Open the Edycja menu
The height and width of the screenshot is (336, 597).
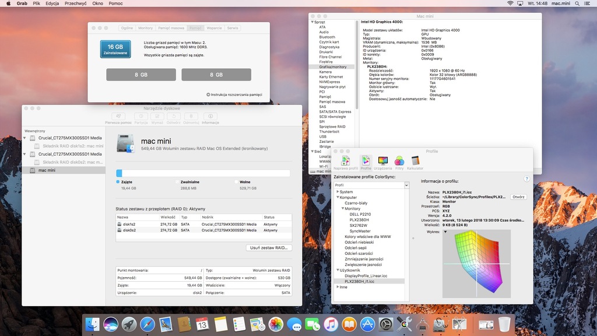(x=52, y=3)
